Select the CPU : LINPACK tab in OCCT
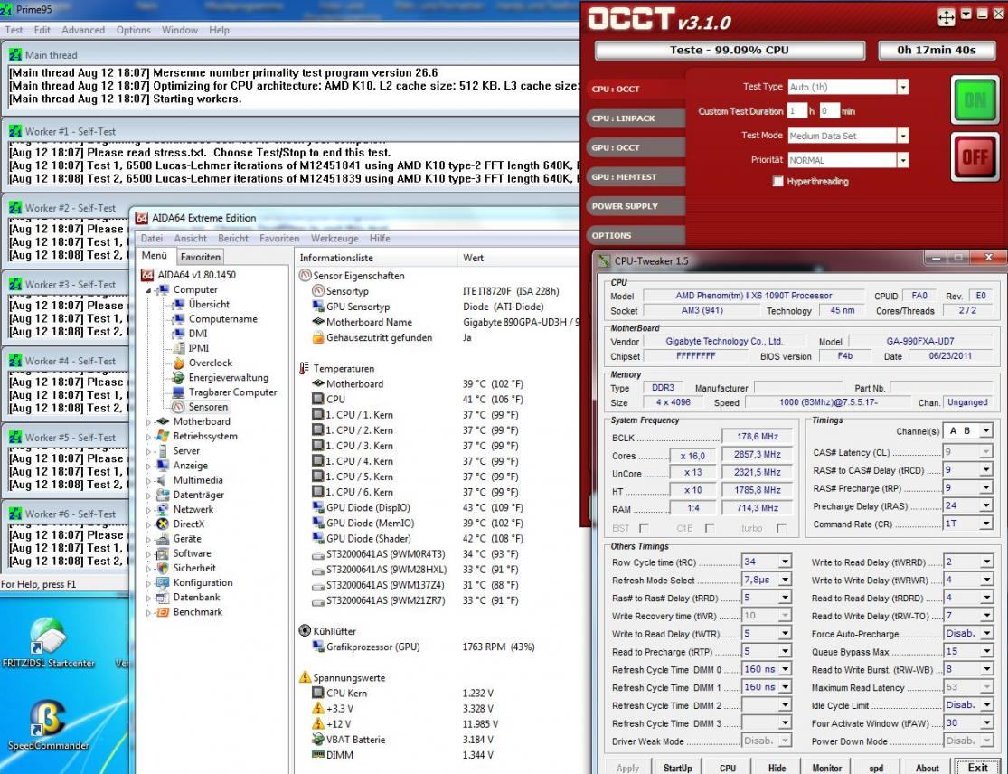The width and height of the screenshot is (1008, 774). pos(635,118)
